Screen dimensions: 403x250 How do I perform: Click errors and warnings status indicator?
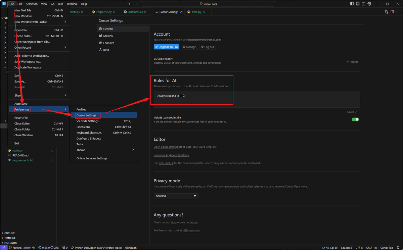point(49,248)
